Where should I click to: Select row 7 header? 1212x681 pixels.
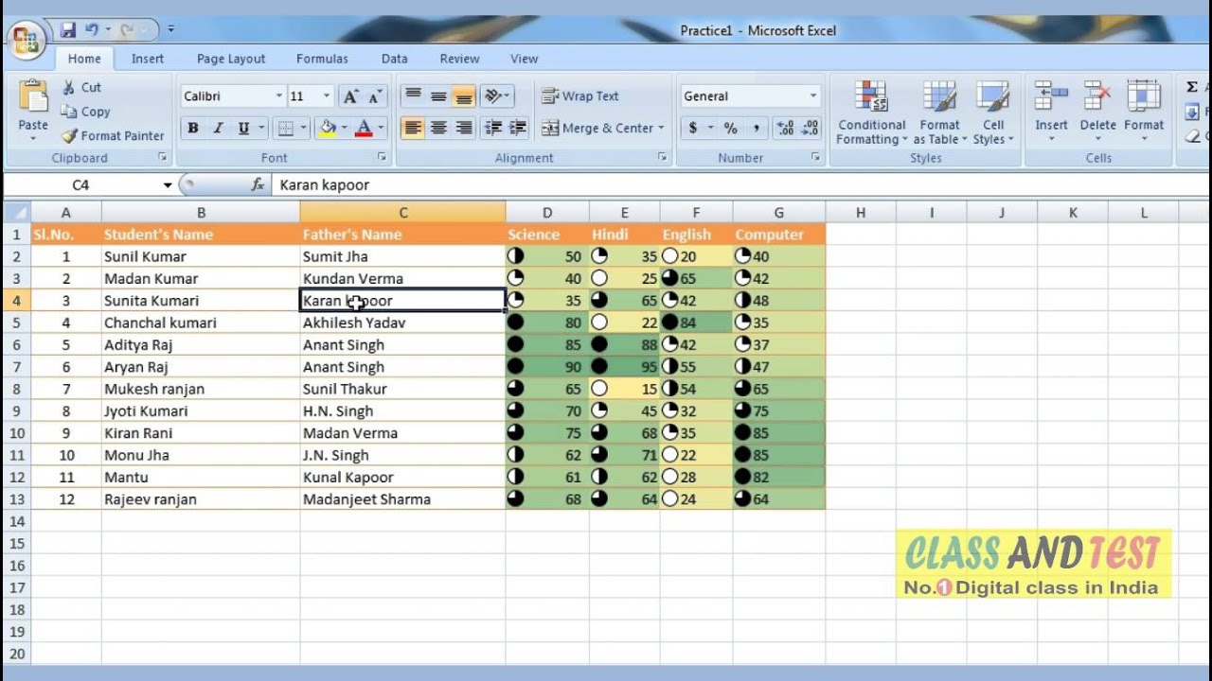click(x=16, y=367)
